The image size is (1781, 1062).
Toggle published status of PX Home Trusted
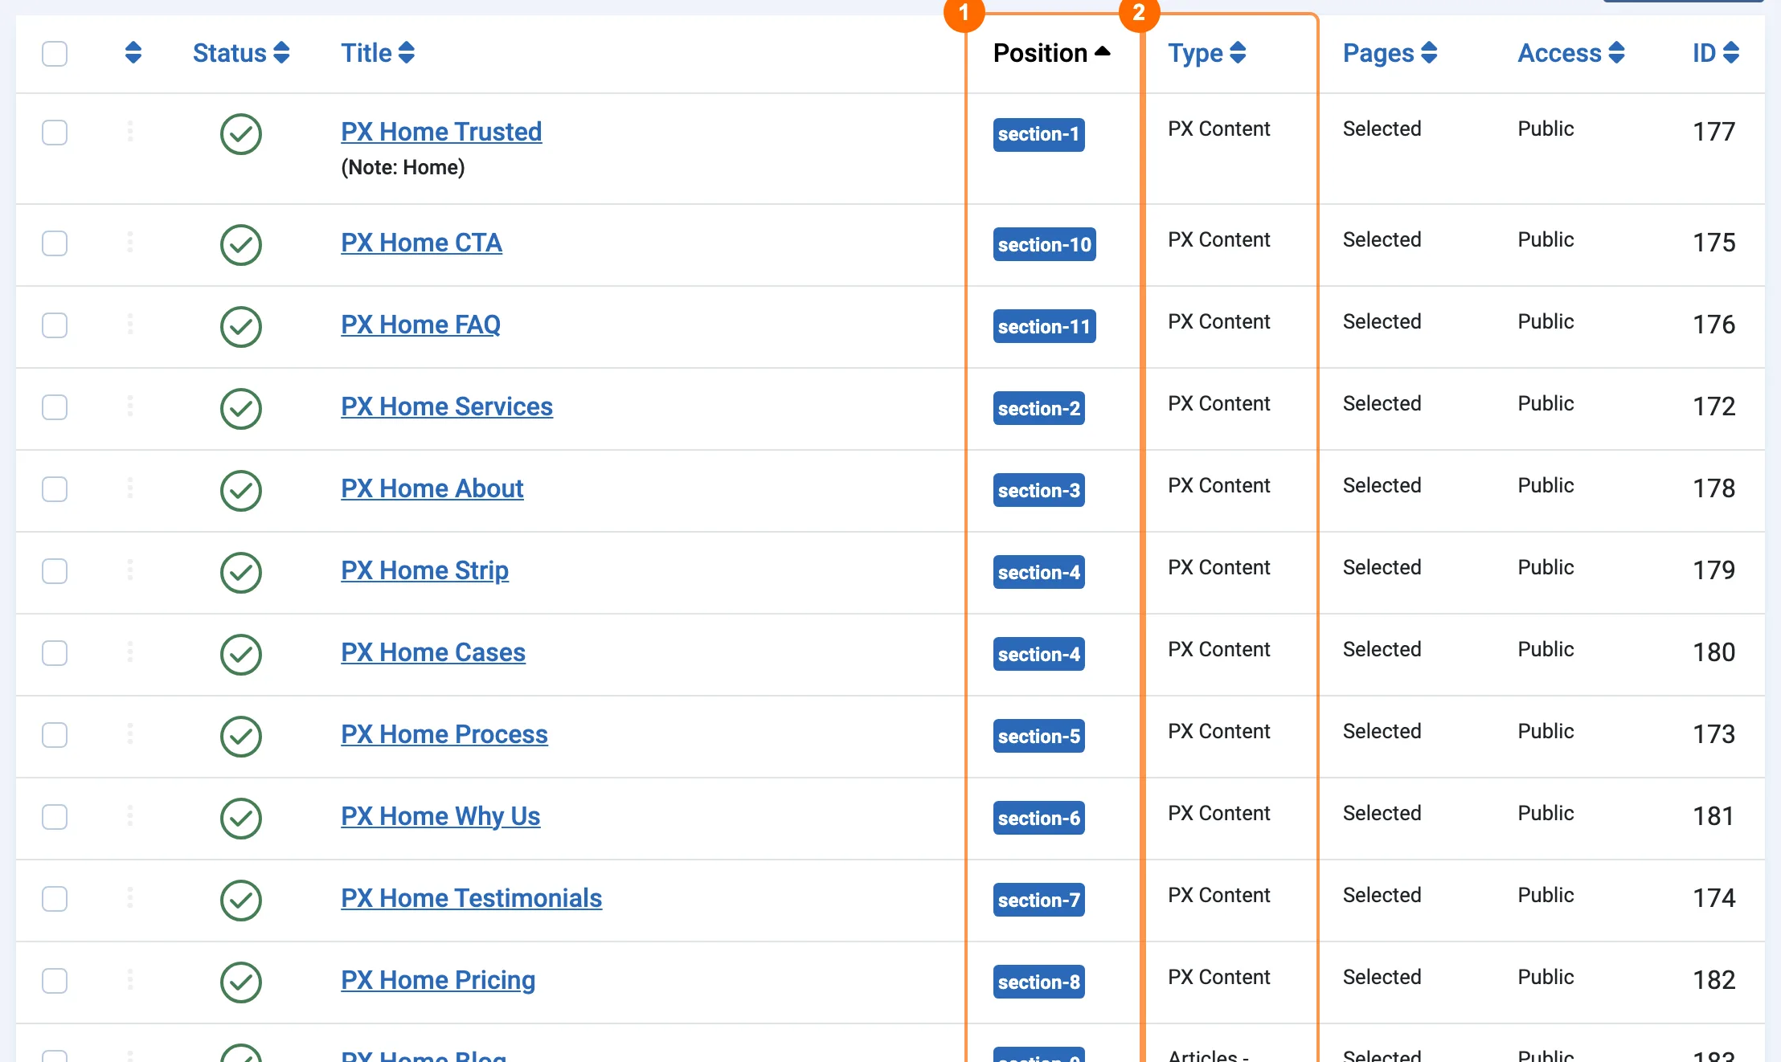(241, 134)
